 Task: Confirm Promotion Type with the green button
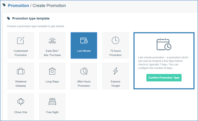[x=164, y=78]
